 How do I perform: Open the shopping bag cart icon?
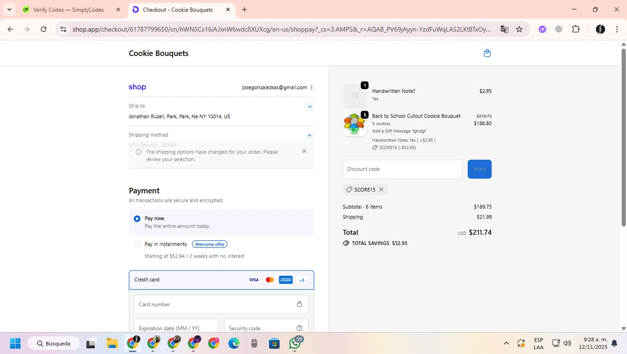(x=487, y=53)
